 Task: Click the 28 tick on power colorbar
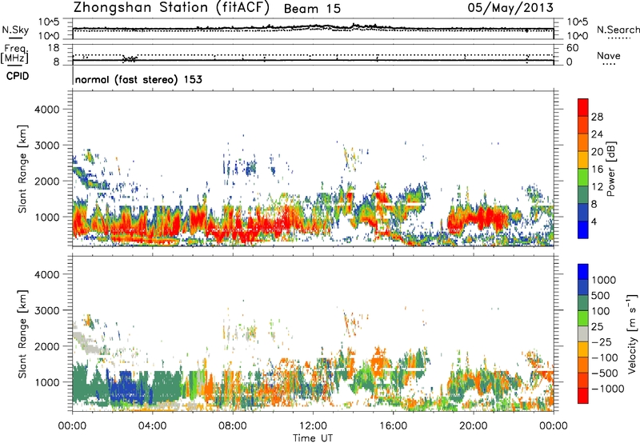597,117
